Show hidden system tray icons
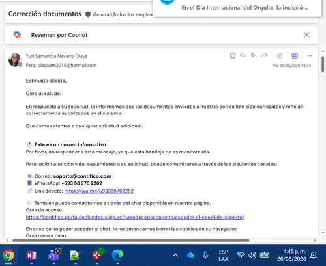This screenshot has height=266, width=326. (x=175, y=255)
